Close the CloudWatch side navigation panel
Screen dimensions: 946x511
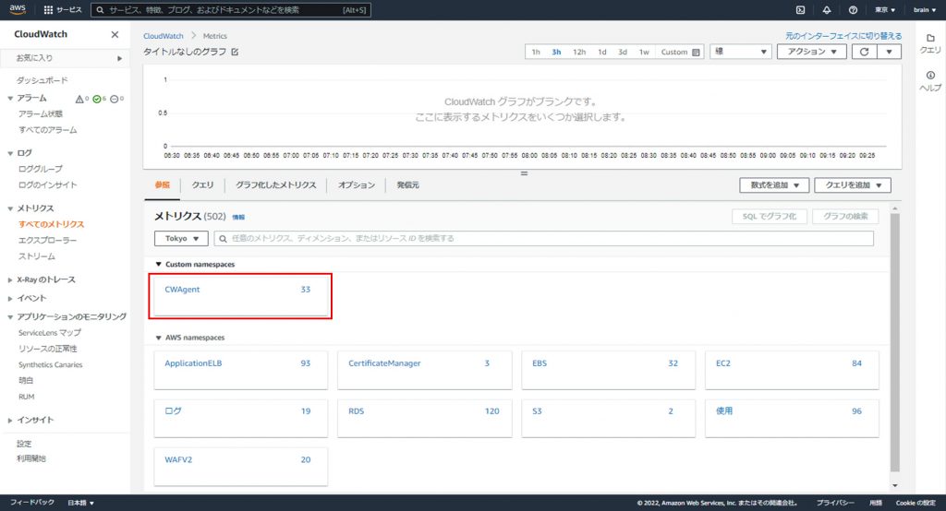pos(115,34)
